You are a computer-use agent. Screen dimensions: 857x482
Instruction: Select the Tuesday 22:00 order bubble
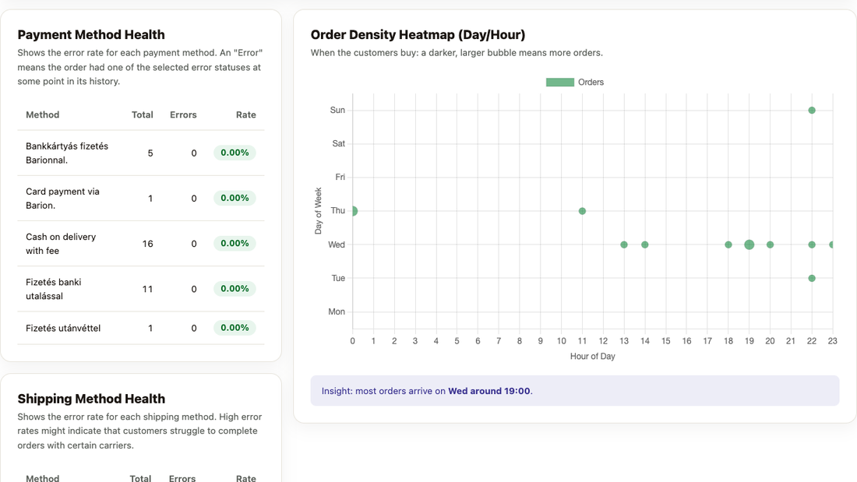coord(812,278)
